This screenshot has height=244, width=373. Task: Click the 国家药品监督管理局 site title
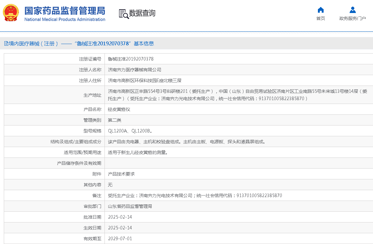click(65, 10)
